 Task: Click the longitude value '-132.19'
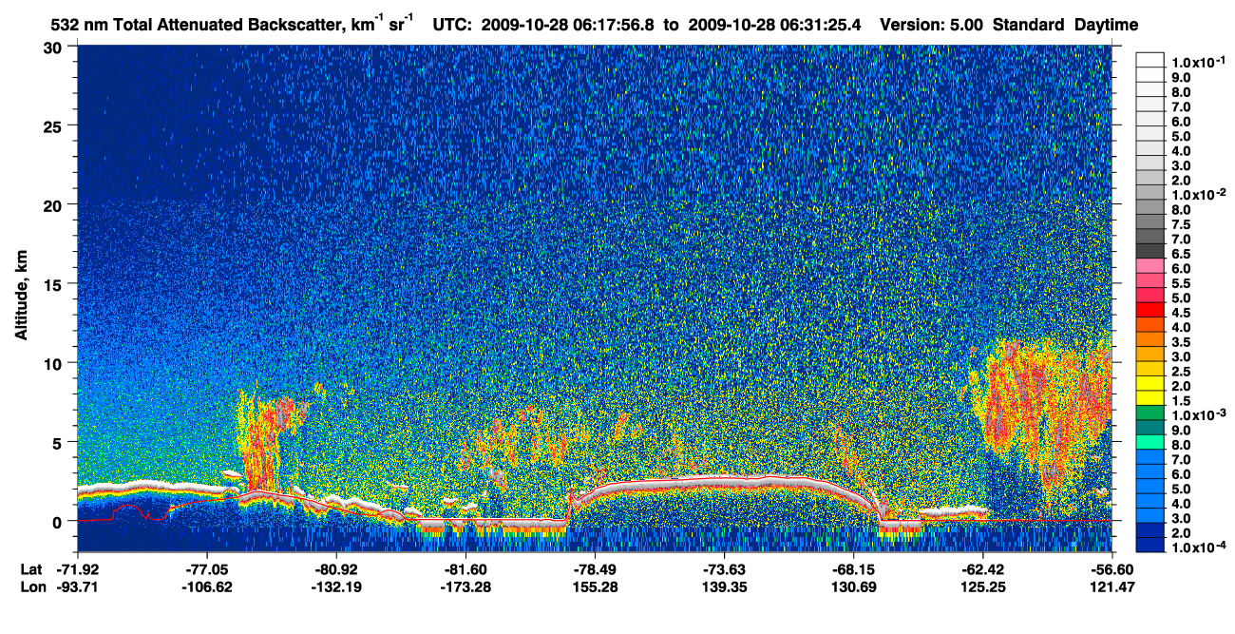pos(336,586)
